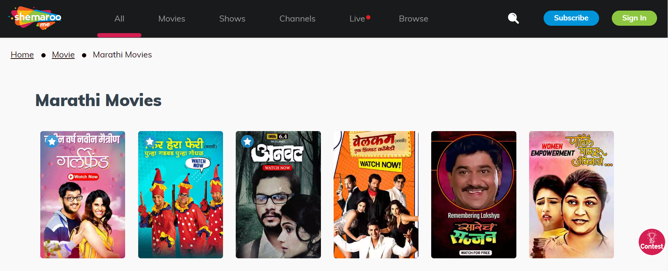Open the search magnifier icon

pyautogui.click(x=513, y=18)
